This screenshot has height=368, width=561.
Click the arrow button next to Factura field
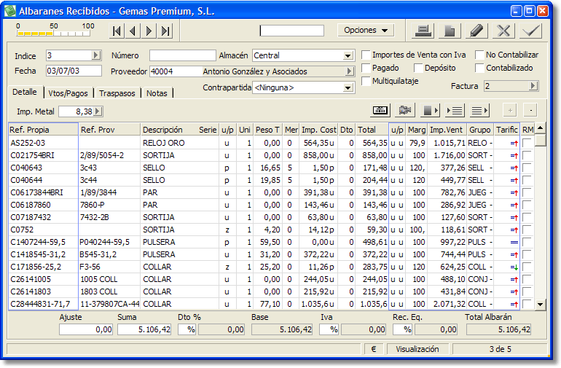[x=533, y=86]
